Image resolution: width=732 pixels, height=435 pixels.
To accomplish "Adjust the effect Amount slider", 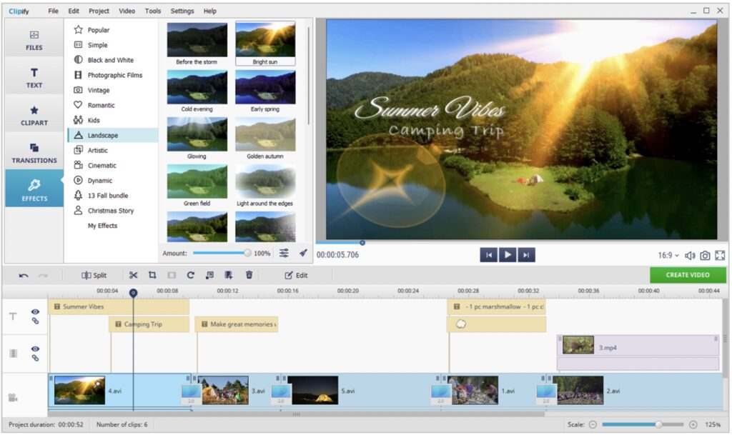I will pos(247,253).
